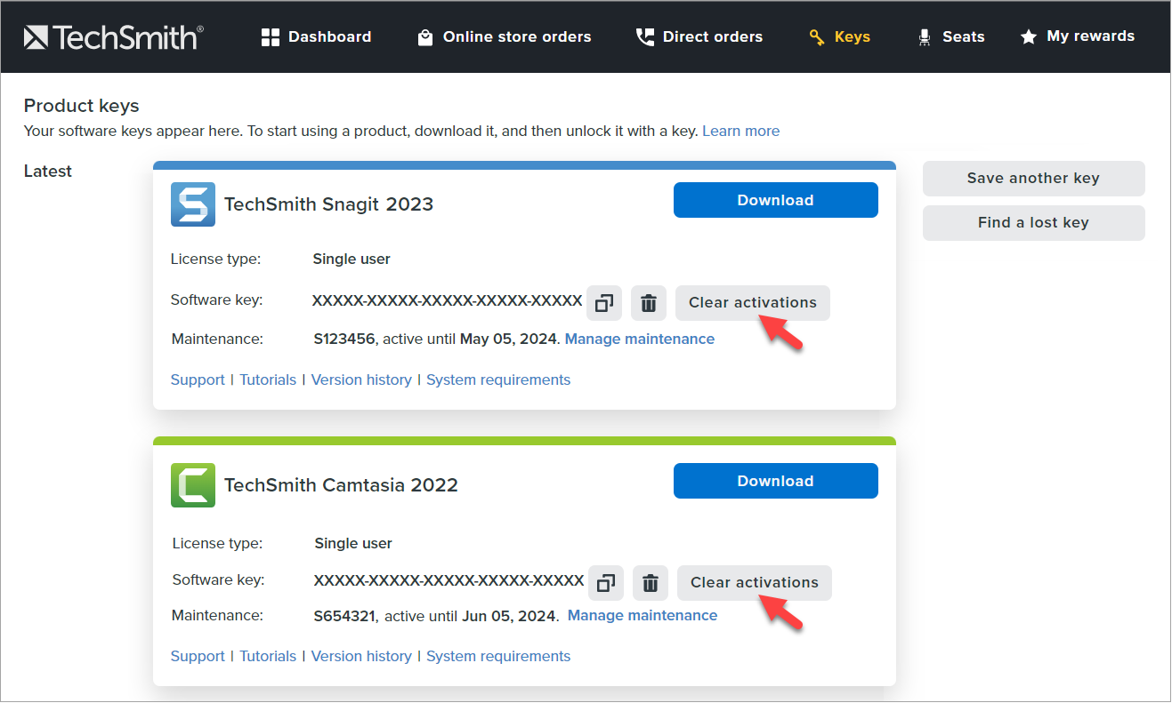The width and height of the screenshot is (1172, 703).
Task: Delete the Camtasia 2022 key with trash icon
Action: click(x=651, y=583)
